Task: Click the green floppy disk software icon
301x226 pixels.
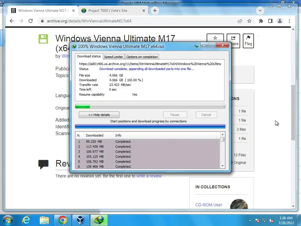Action: click(x=43, y=39)
